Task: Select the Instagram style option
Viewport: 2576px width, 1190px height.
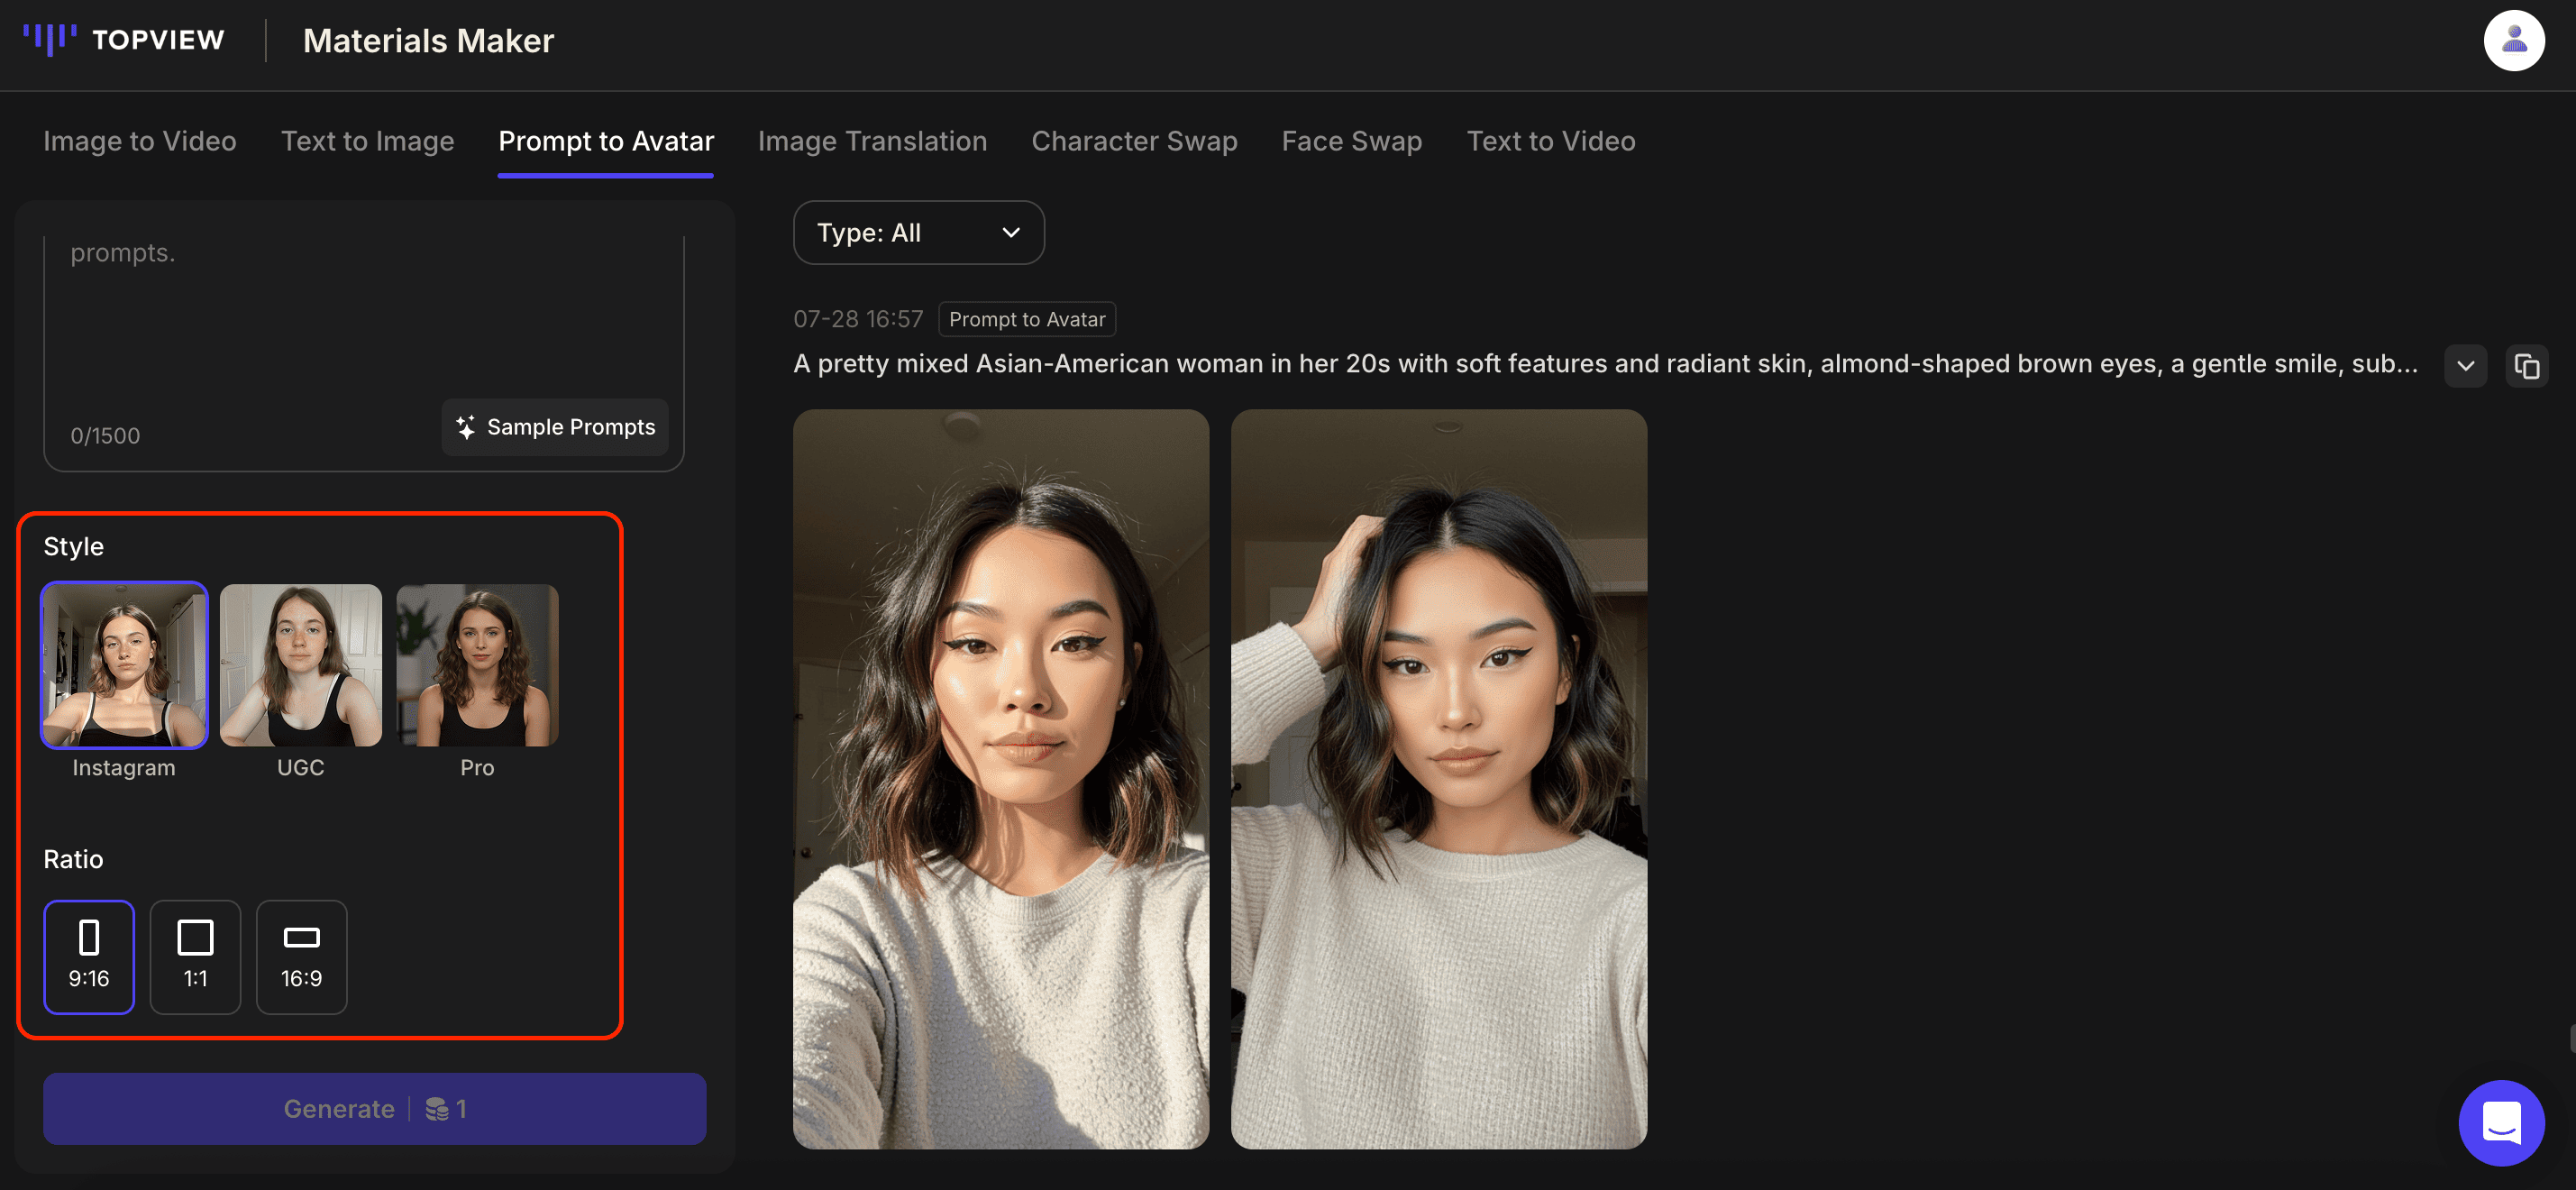Action: click(x=123, y=665)
